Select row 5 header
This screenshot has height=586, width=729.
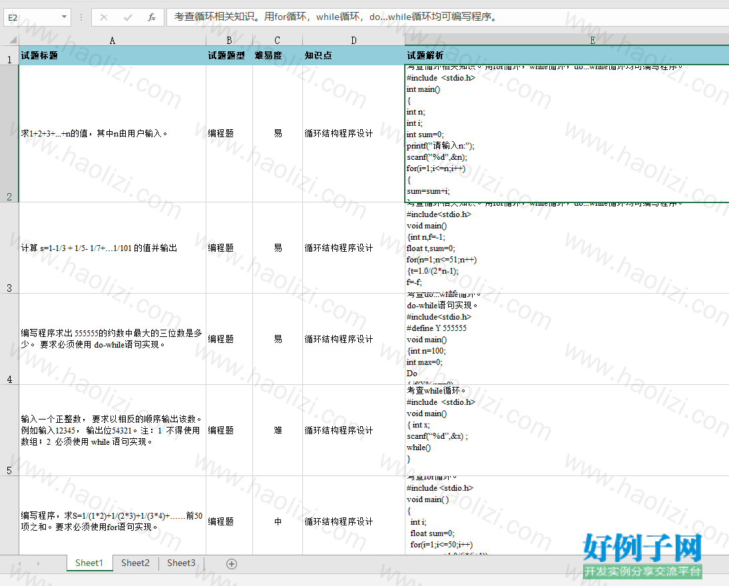point(9,430)
